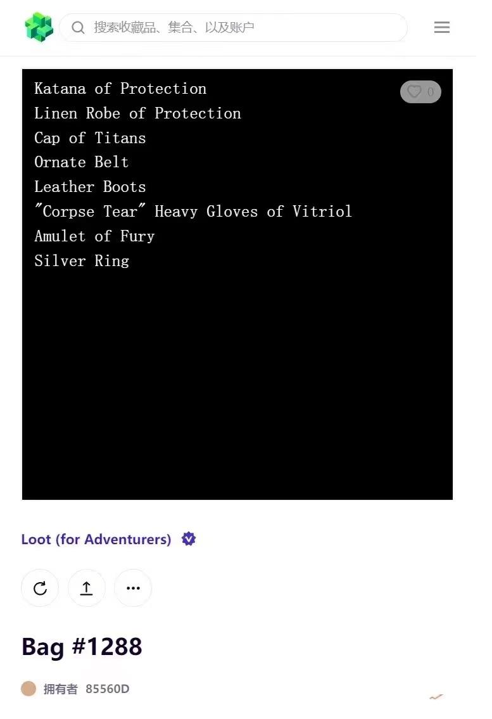492x719 pixels.
Task: Click the Bag #1288 title
Action: tap(82, 647)
